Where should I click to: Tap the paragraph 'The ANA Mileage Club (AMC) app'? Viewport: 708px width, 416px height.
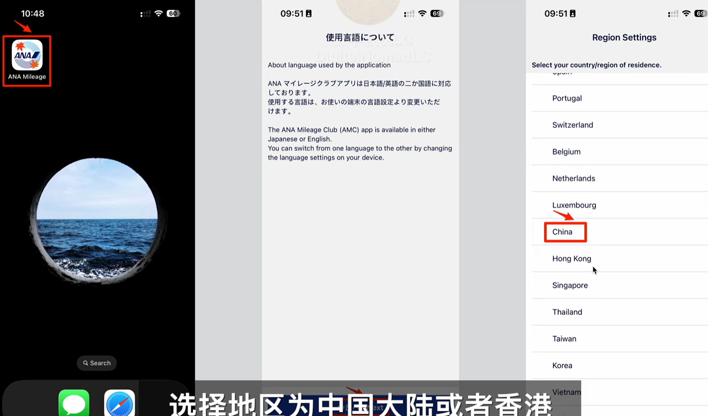pyautogui.click(x=360, y=143)
